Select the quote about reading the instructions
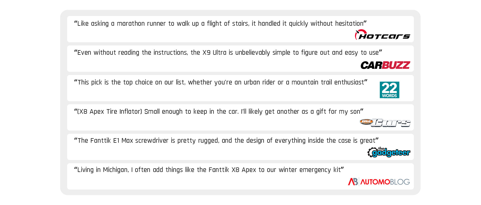 (x=228, y=52)
